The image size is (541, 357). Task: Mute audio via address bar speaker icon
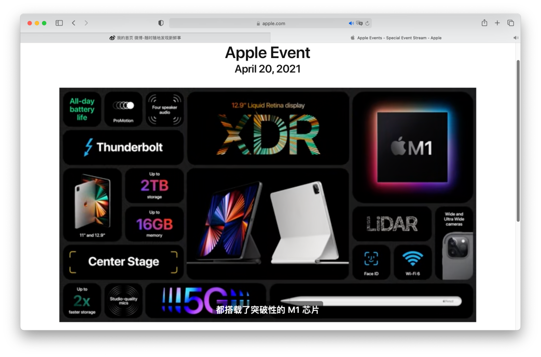351,23
